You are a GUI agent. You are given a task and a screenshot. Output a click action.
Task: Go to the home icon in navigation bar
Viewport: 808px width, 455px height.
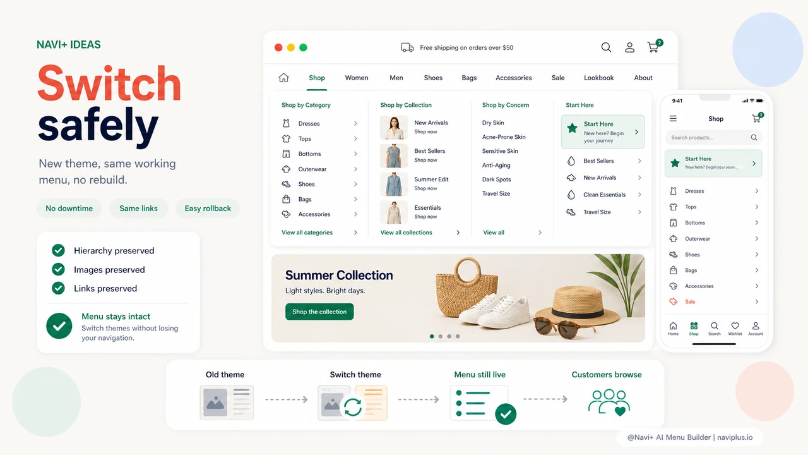(x=283, y=78)
